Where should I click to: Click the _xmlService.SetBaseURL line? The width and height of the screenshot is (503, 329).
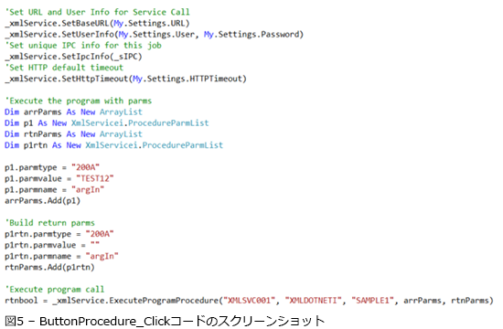point(97,24)
